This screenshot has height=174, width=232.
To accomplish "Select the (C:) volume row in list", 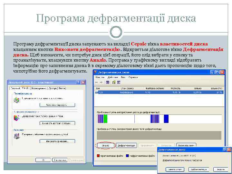I will pyautogui.click(x=159, y=92).
